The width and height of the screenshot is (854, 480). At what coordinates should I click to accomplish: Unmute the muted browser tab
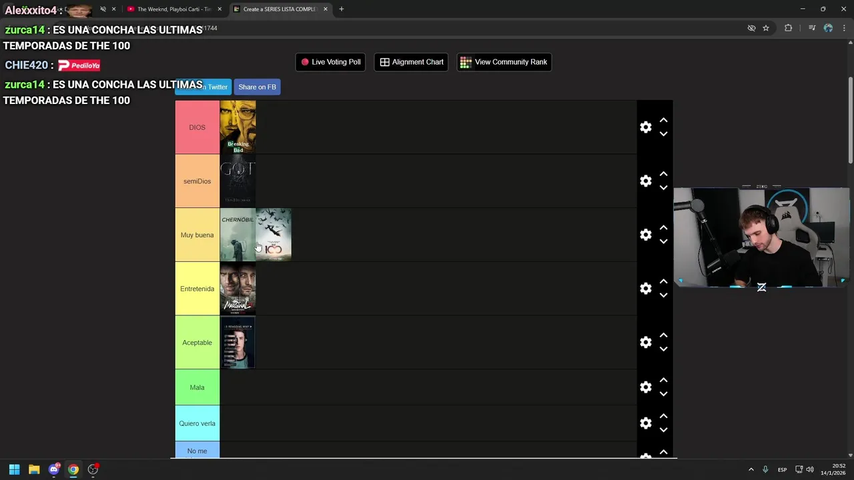pos(103,9)
